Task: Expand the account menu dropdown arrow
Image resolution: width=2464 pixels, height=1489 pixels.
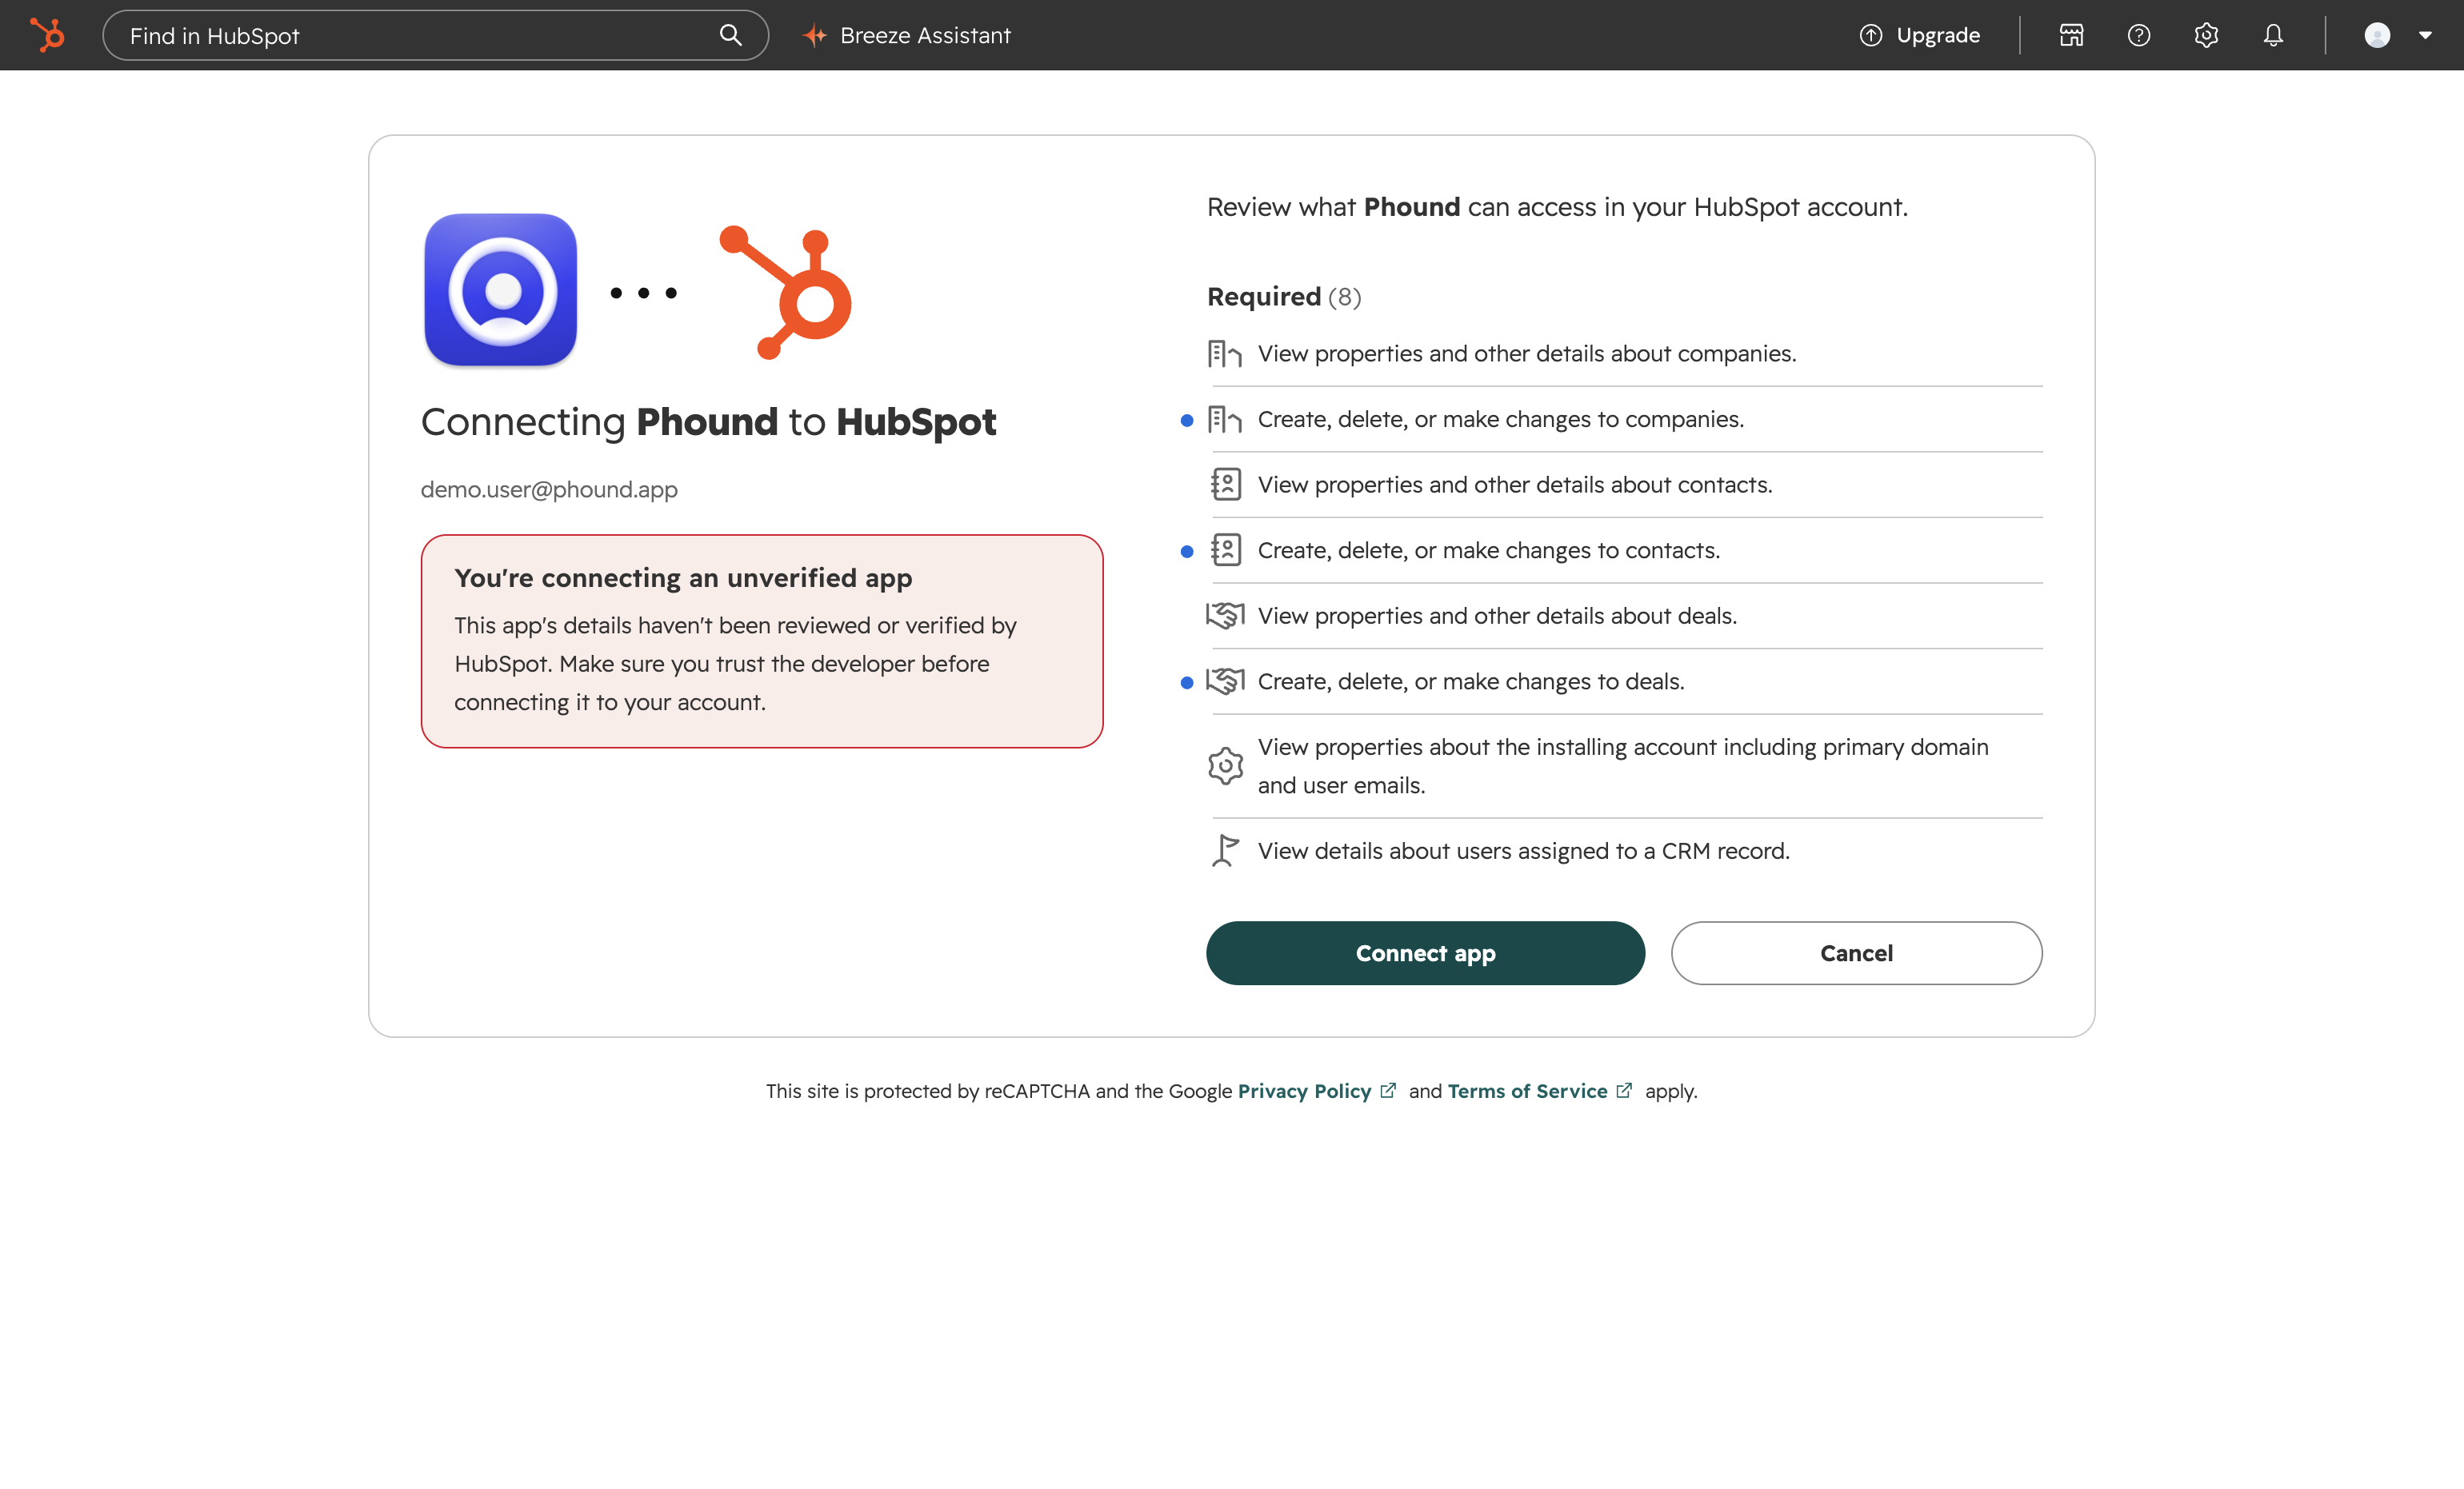Action: [x=2425, y=35]
